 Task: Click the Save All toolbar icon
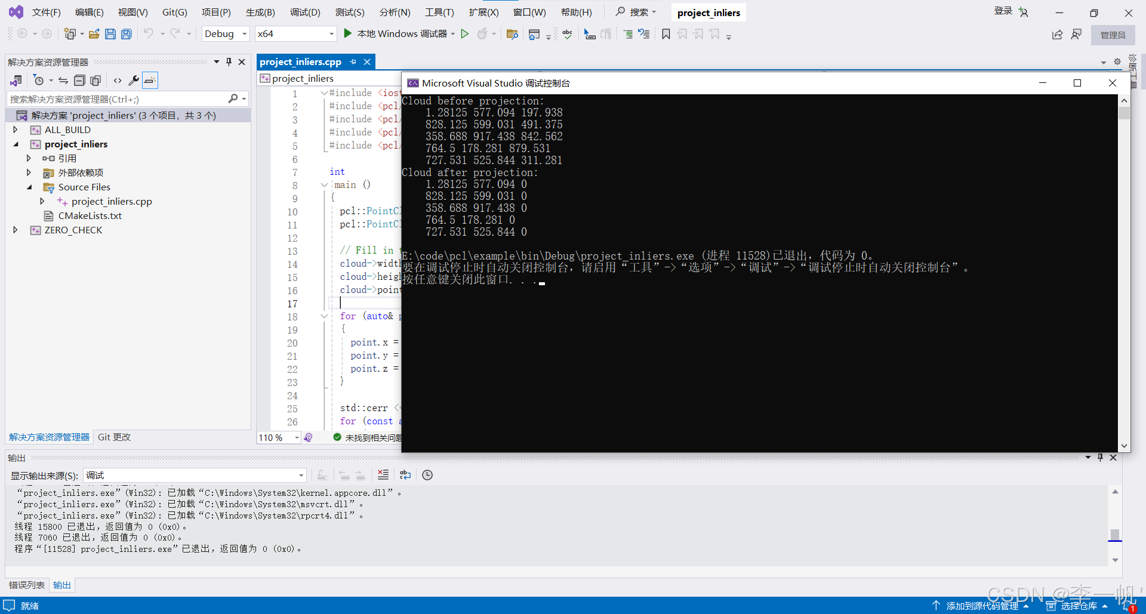(127, 34)
